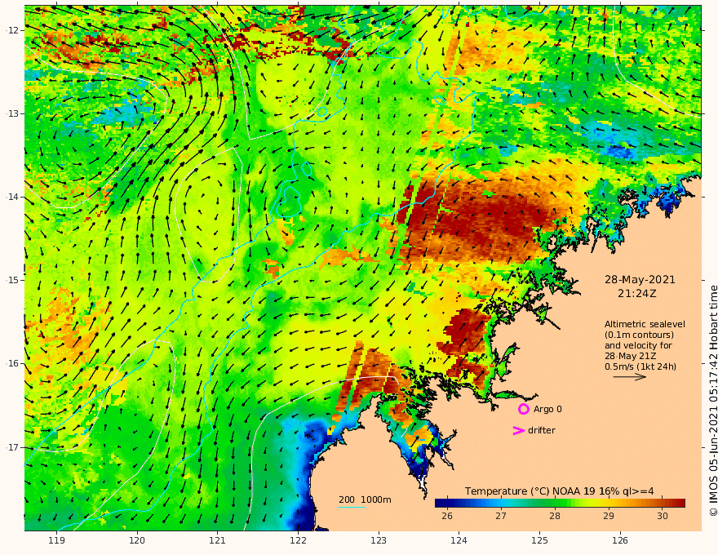This screenshot has height=555, width=718.
Task: Click the 0.5m/s velocity scale arrow
Action: [x=630, y=377]
